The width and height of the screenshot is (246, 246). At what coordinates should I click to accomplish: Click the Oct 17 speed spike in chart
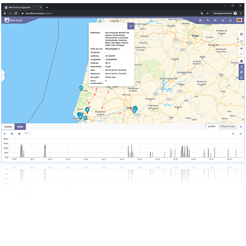tap(45, 151)
